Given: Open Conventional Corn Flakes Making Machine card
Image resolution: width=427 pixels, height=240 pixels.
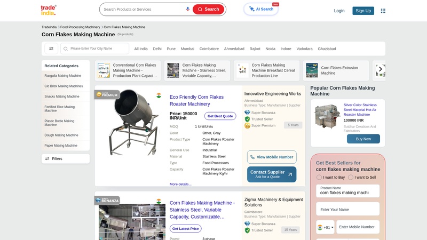Looking at the screenshot, I should 128,70.
